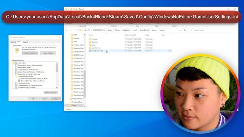Click the Search Saved input field
Viewport: 244px width, 137px height.
(213, 30)
